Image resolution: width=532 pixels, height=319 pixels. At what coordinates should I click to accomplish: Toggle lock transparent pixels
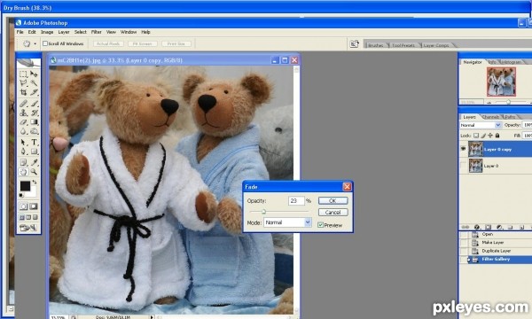(476, 136)
